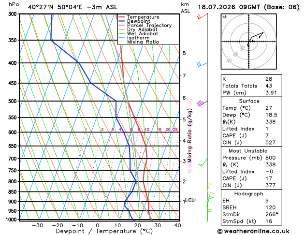Click the SREH value 120

coord(271,207)
